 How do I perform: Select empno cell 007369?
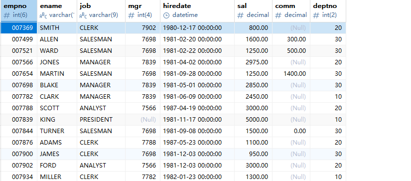(x=19, y=28)
